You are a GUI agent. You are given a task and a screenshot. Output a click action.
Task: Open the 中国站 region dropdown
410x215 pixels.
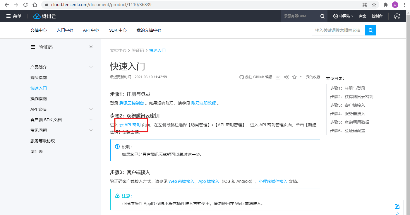click(x=344, y=16)
